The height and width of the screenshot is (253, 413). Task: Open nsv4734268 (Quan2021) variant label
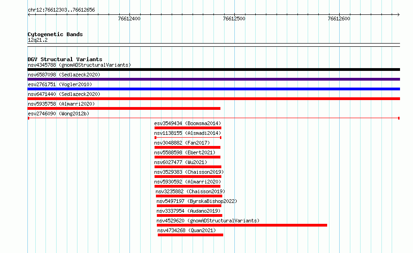click(x=187, y=230)
